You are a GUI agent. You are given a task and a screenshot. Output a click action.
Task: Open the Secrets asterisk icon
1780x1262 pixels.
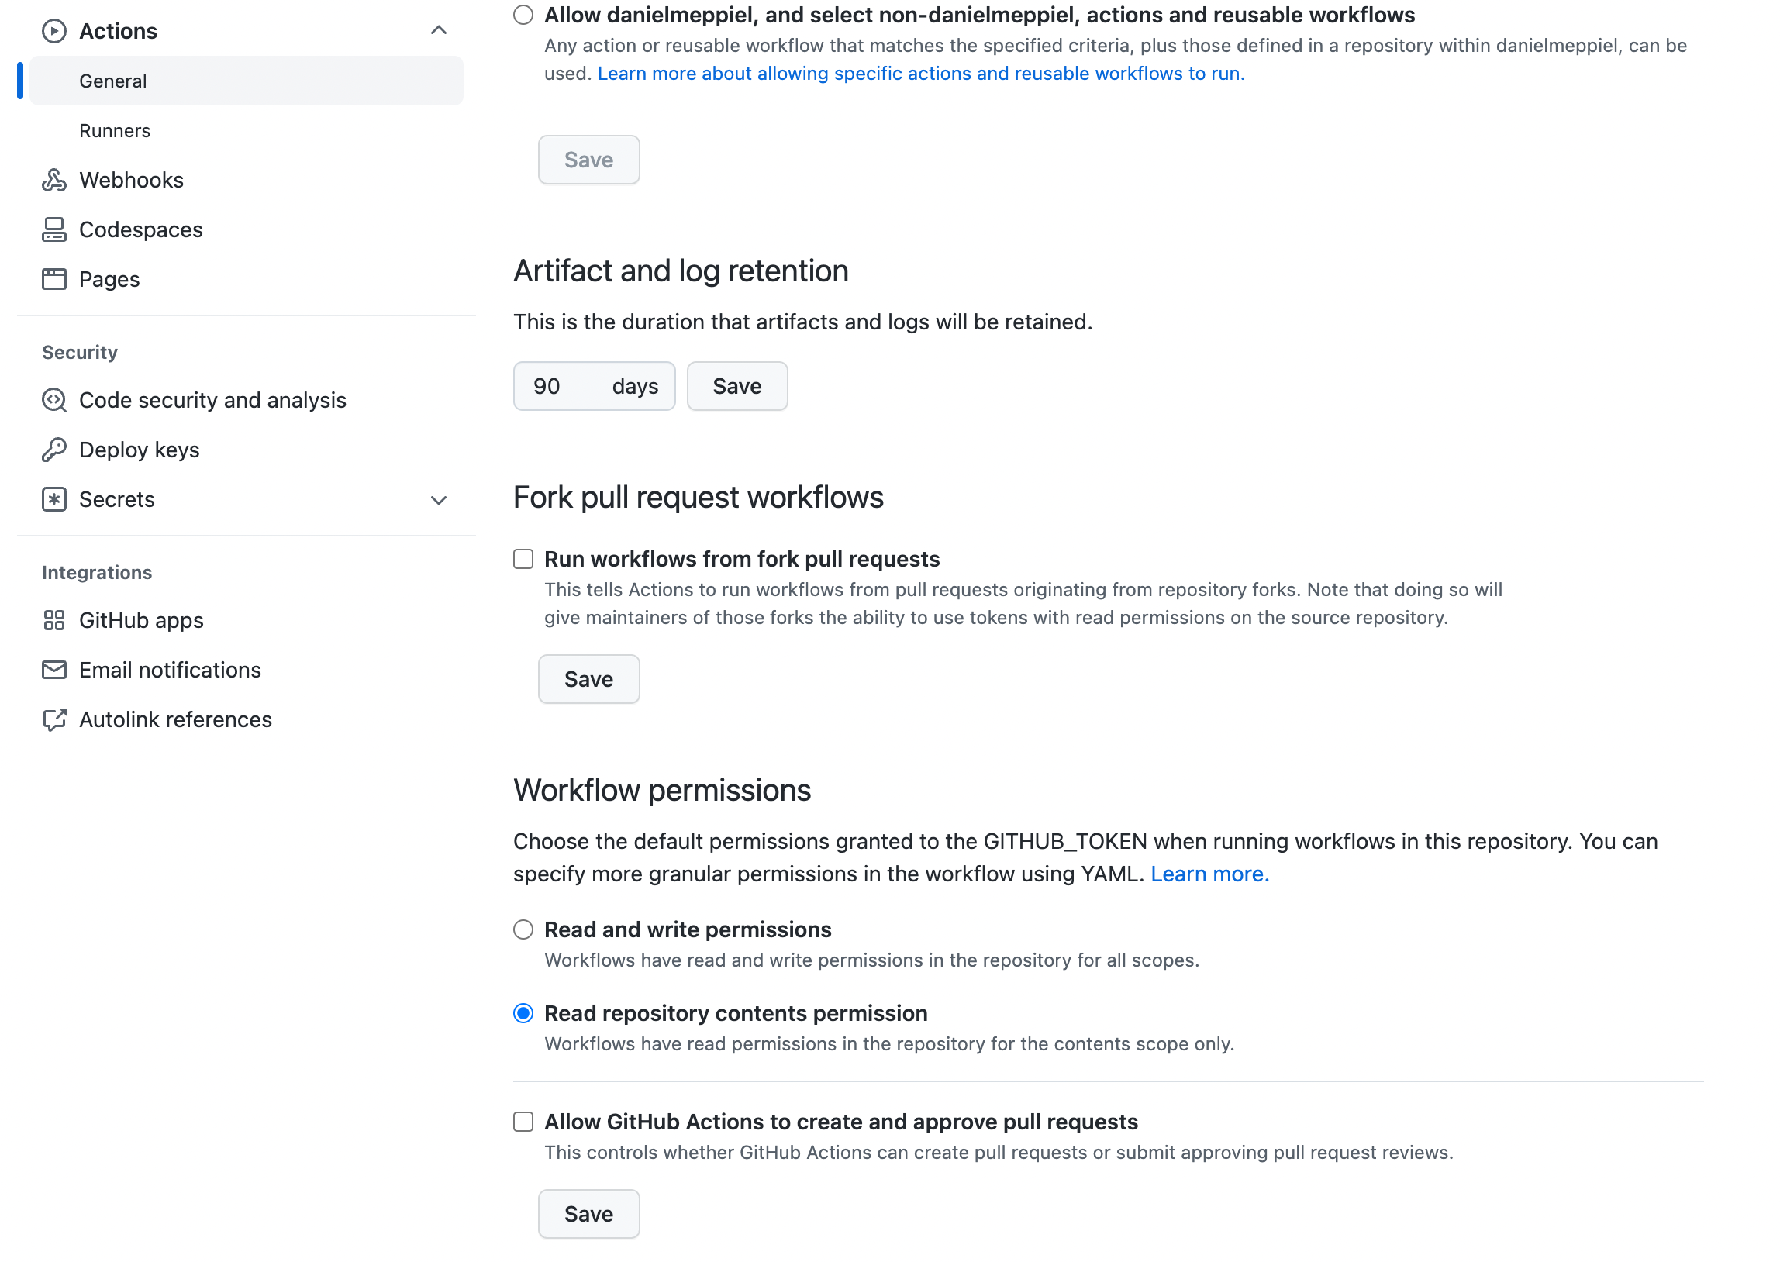coord(53,499)
